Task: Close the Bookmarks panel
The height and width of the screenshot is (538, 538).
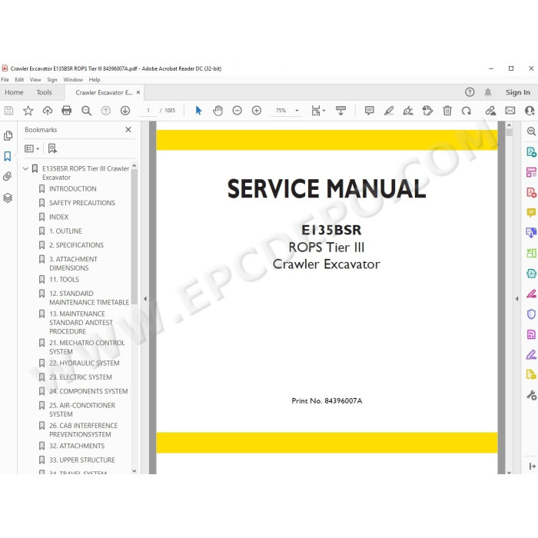Action: click(x=128, y=129)
